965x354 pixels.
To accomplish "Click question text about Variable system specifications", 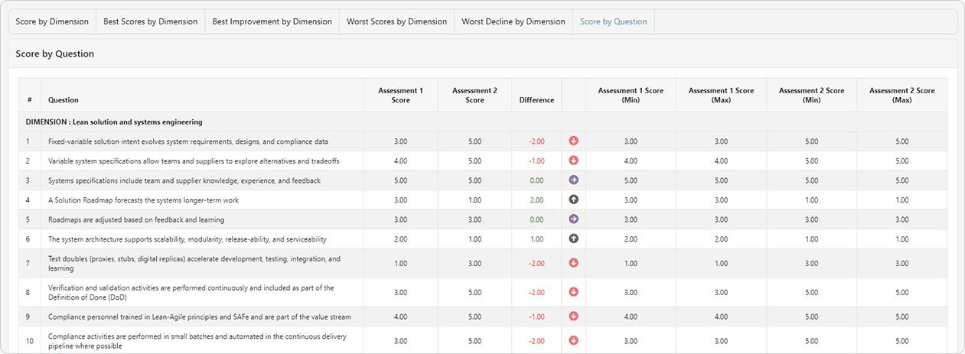I will [194, 161].
